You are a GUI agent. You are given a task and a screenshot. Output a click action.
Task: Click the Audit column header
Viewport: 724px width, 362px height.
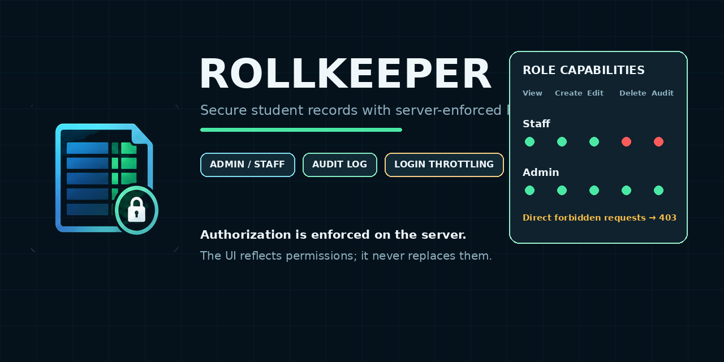pos(662,93)
